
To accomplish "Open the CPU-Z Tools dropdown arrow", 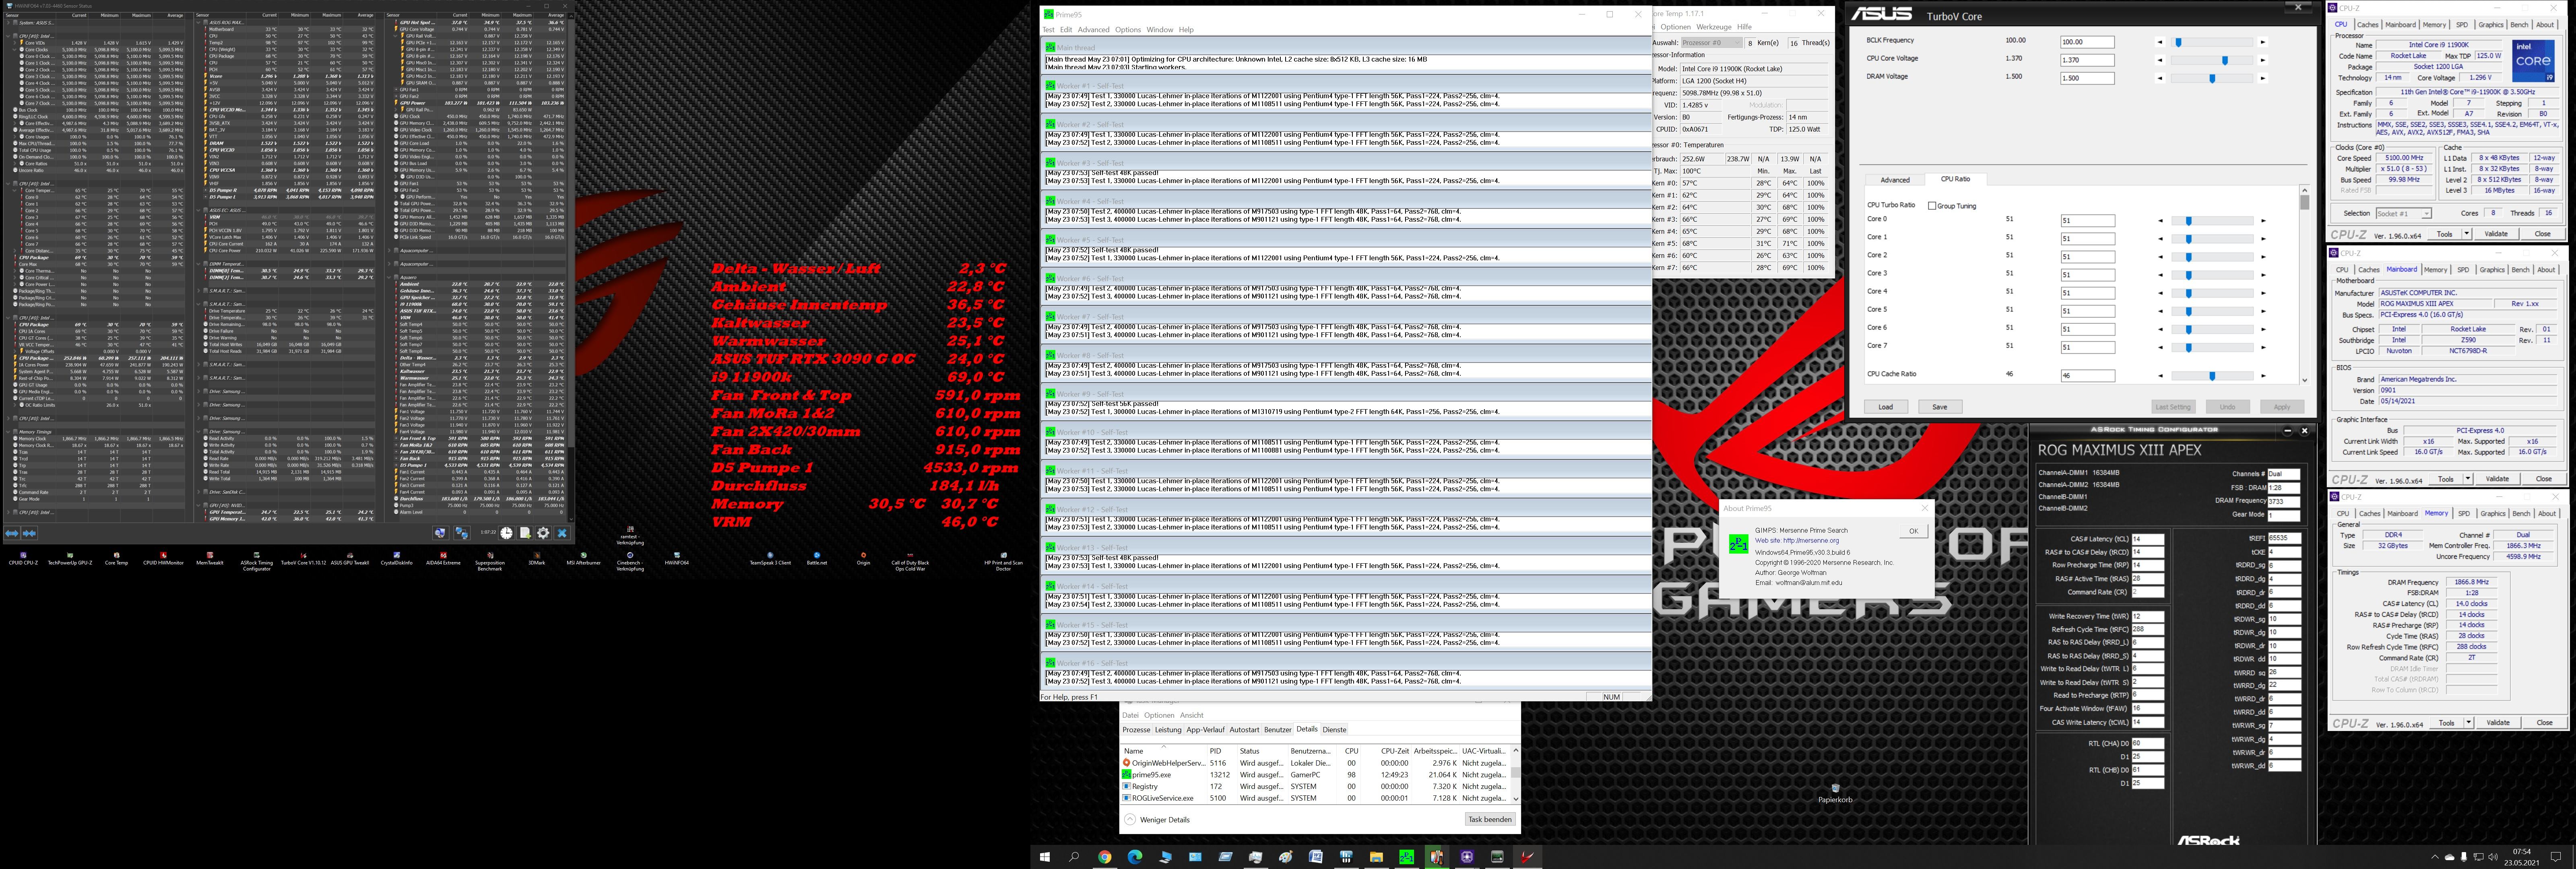I will tap(2466, 234).
